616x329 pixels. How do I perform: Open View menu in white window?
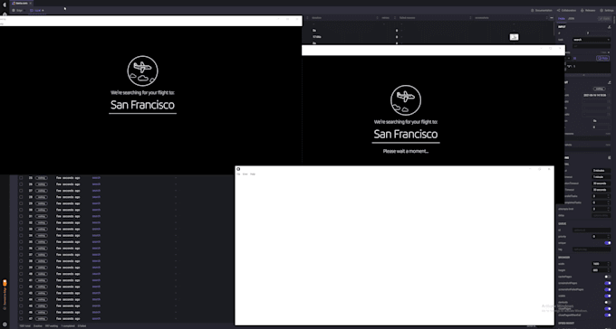point(245,174)
